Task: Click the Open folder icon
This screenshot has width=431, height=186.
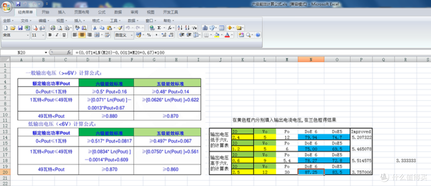Action: pos(13,28)
